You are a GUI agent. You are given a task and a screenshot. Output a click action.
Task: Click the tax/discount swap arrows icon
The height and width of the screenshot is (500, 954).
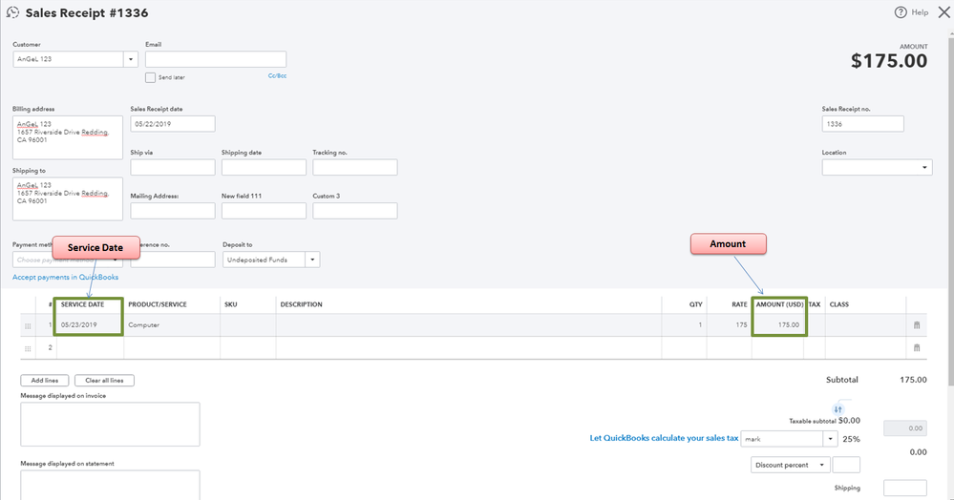[837, 409]
